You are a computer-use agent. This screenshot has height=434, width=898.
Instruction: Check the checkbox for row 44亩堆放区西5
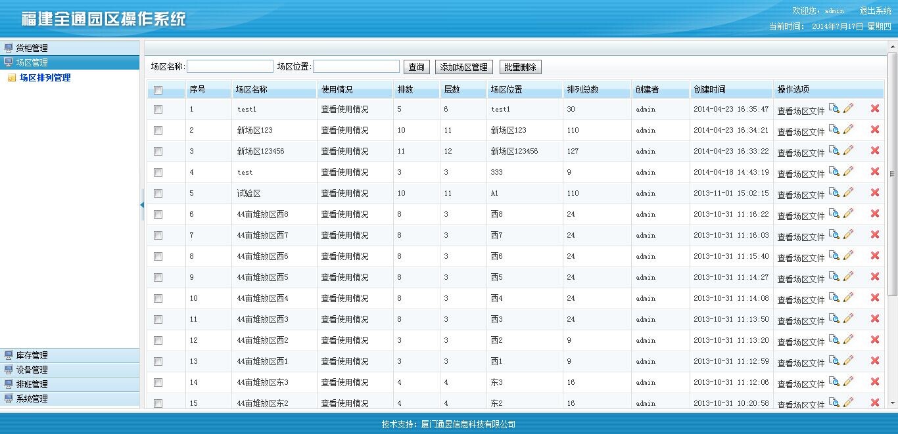(x=158, y=278)
